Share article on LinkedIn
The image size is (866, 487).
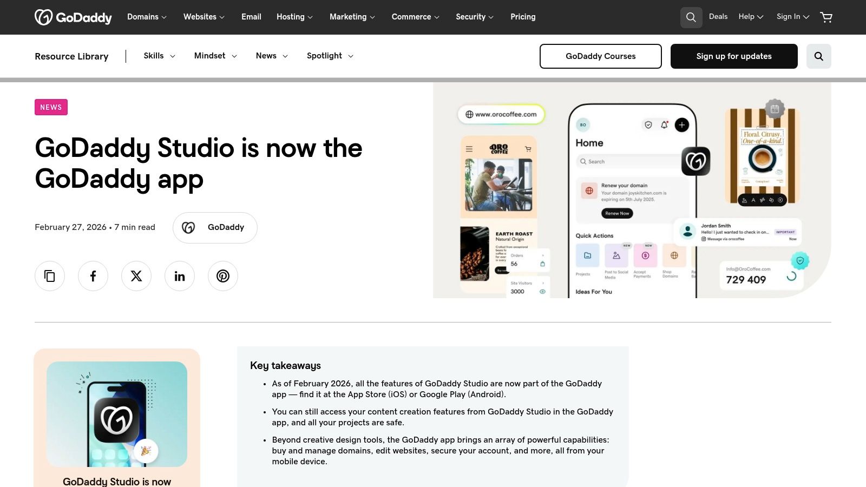[180, 276]
